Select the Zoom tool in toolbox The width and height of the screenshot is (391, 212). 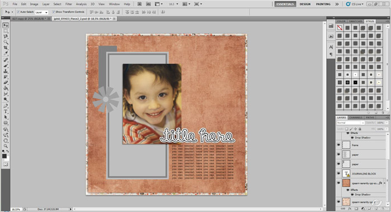pyautogui.click(x=6, y=146)
